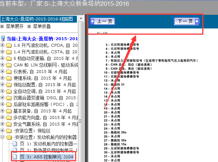The height and width of the screenshot is (162, 218).
Task: Click folder icon of 双离合器变速箱 DSG
Action: point(9,98)
